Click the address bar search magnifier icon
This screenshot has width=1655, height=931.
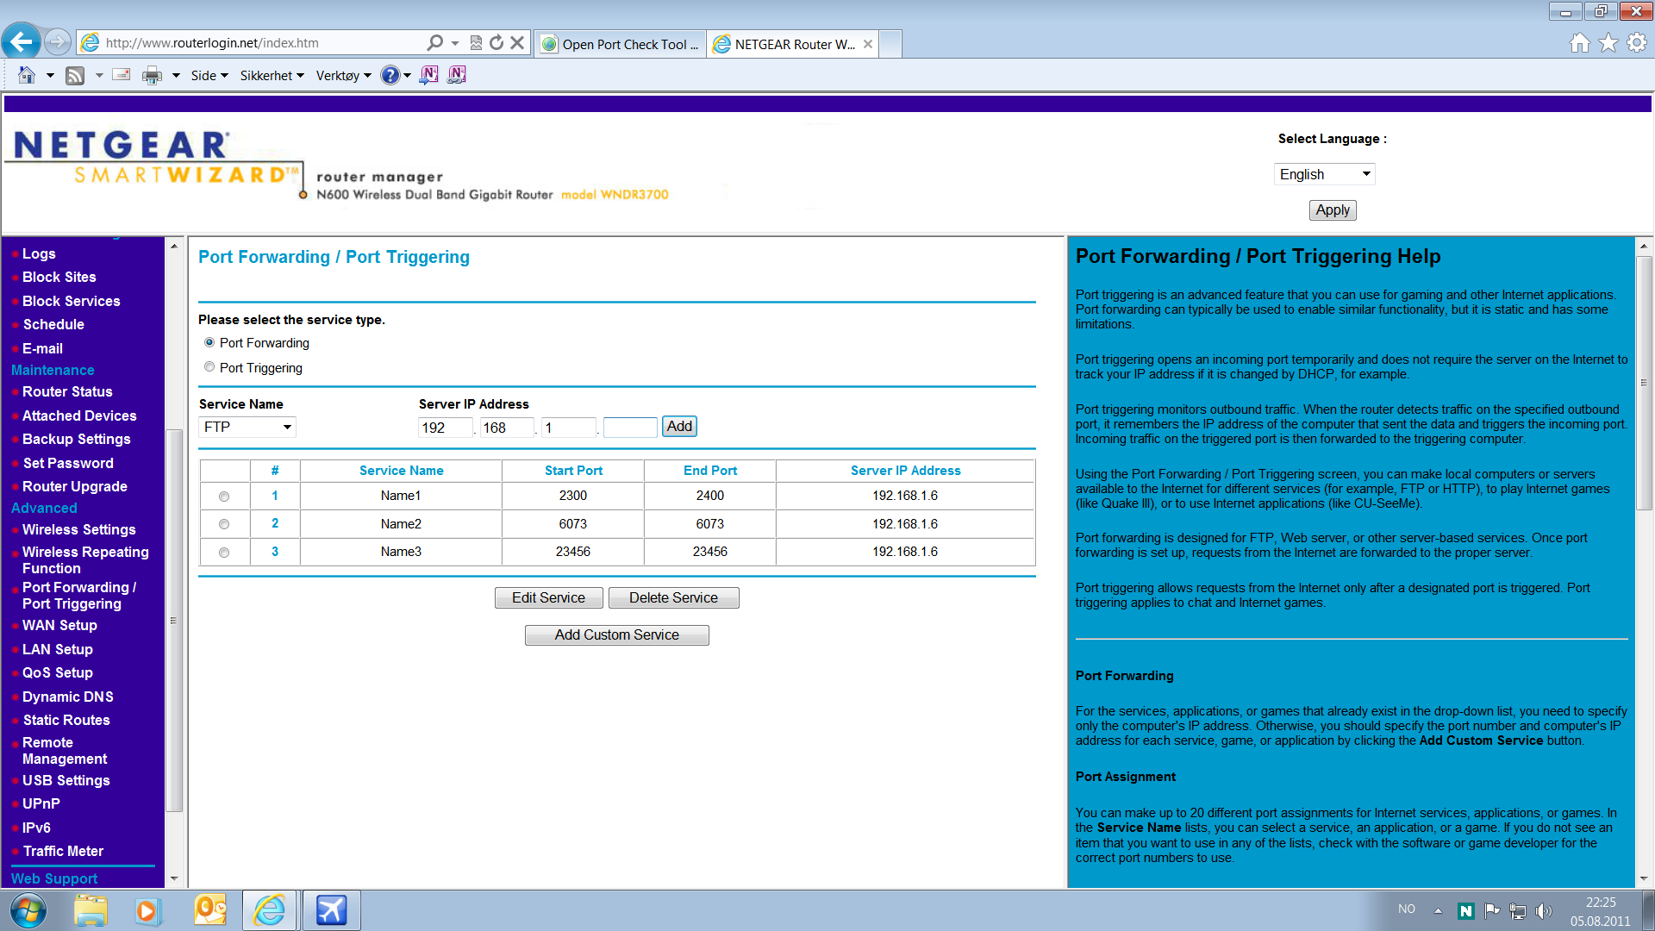(x=435, y=42)
